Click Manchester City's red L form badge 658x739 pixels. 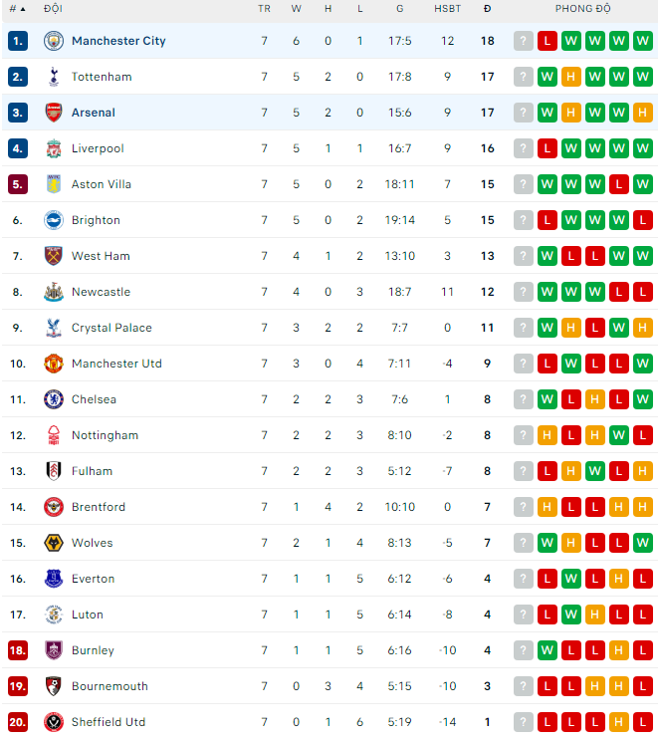pos(547,41)
